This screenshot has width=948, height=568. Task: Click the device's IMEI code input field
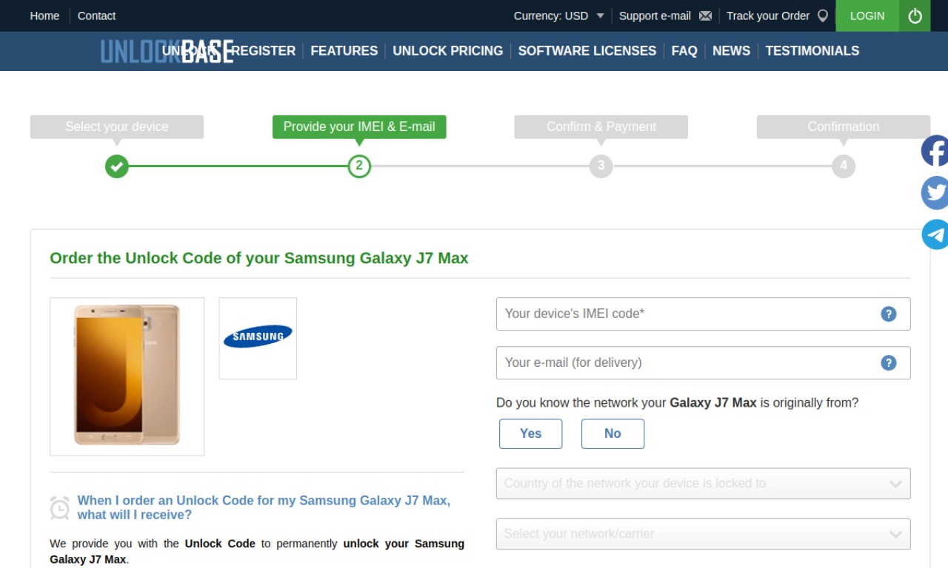pyautogui.click(x=703, y=314)
